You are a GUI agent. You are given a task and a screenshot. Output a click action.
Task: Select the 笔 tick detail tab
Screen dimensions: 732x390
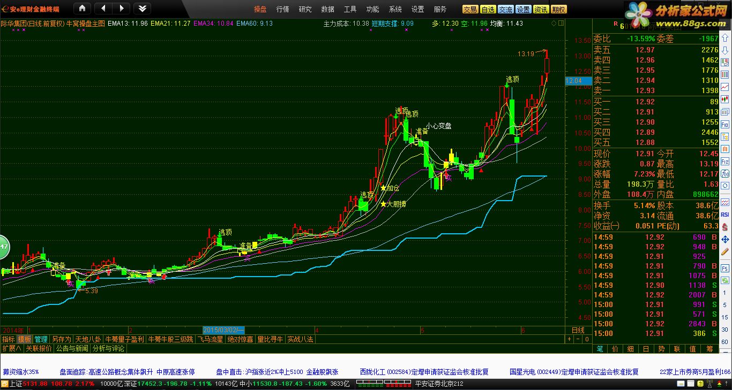tap(600, 349)
